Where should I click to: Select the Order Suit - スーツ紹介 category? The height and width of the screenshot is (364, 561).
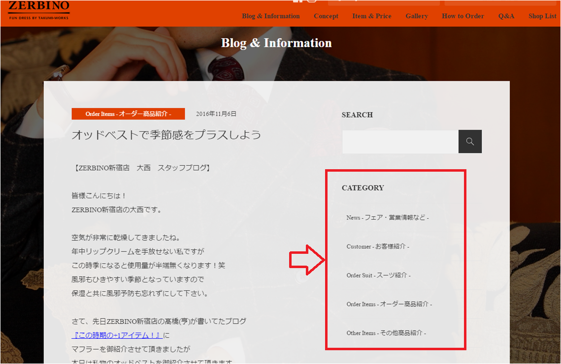[x=378, y=275]
